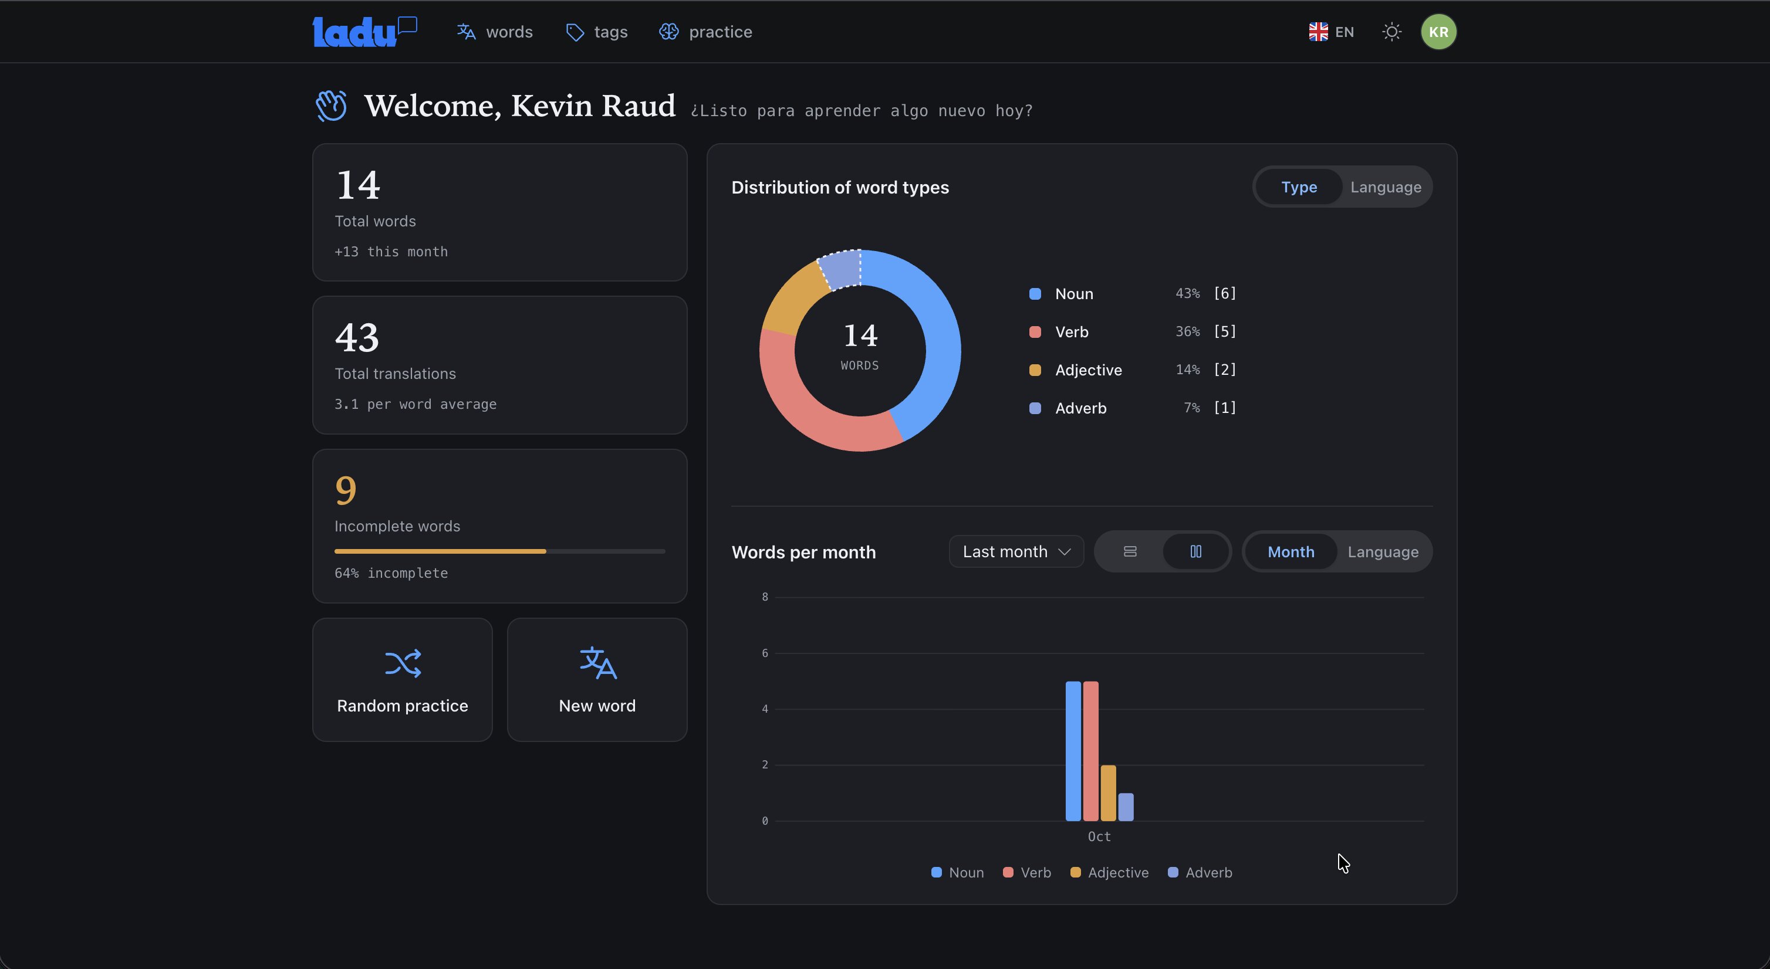The height and width of the screenshot is (969, 1770).
Task: Click the translate icon beside words
Action: pyautogui.click(x=467, y=32)
